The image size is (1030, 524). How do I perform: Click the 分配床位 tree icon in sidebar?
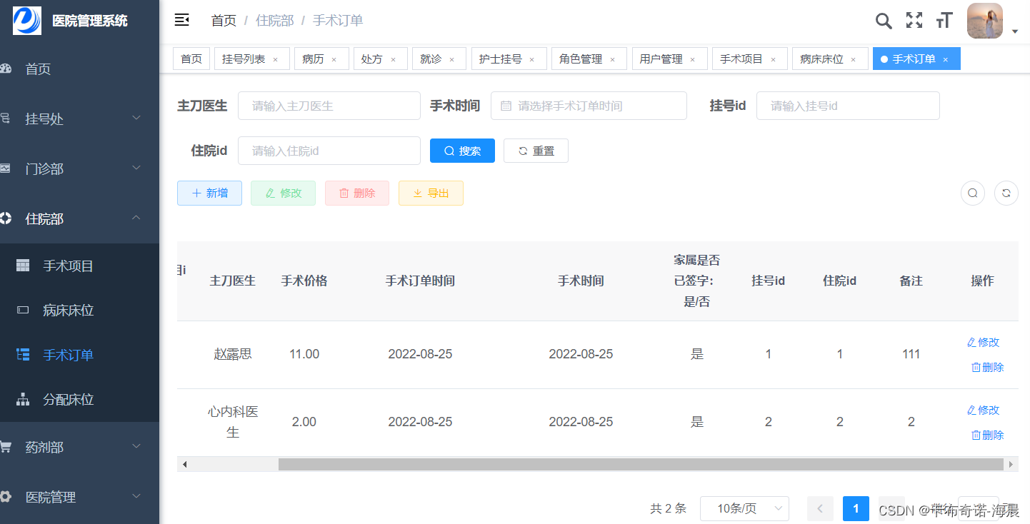23,399
